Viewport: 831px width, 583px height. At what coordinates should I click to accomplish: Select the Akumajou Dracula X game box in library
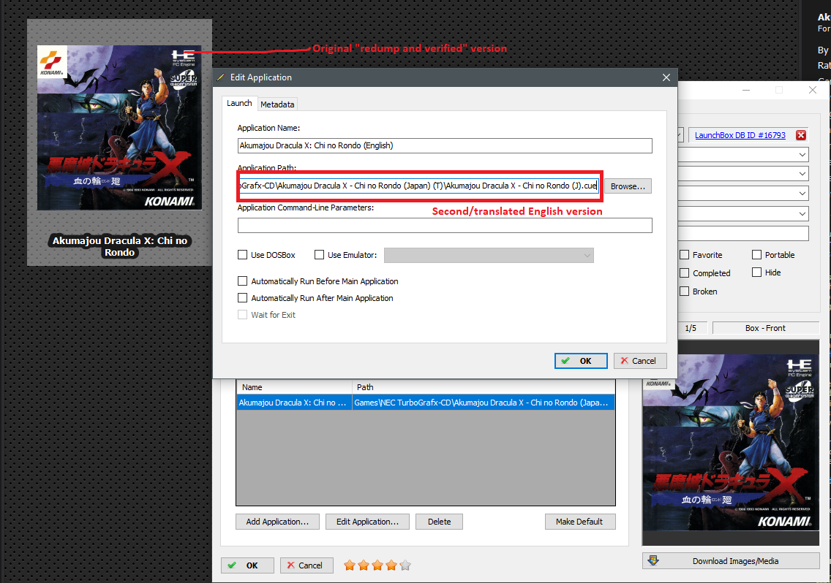click(x=120, y=142)
